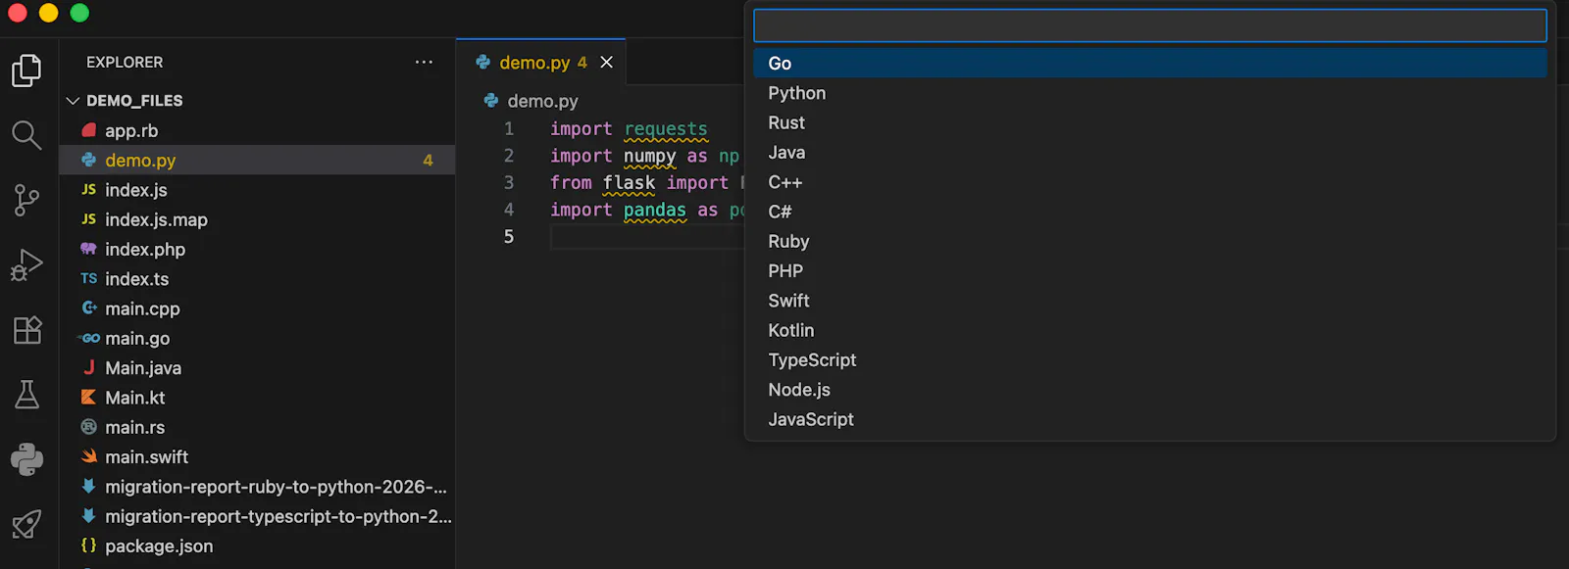Click the word numpy on line 2

650,156
